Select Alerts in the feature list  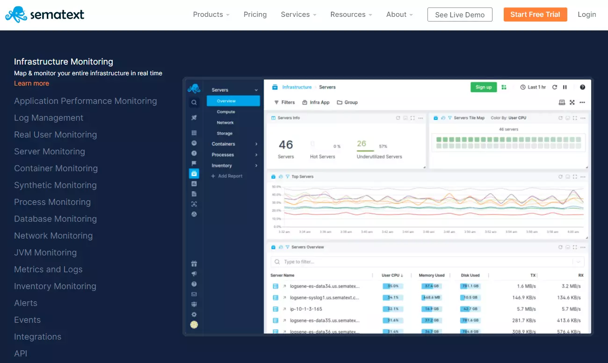coord(26,303)
